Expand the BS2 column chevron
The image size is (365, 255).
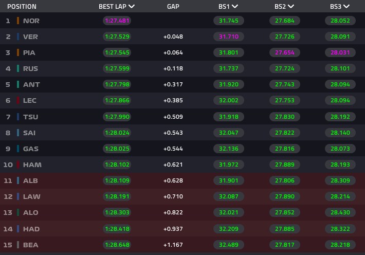[291, 6]
